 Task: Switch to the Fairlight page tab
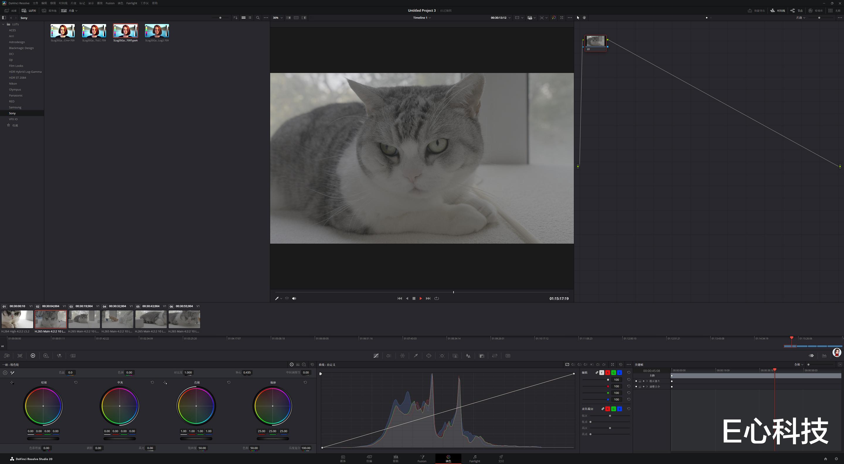point(474,458)
